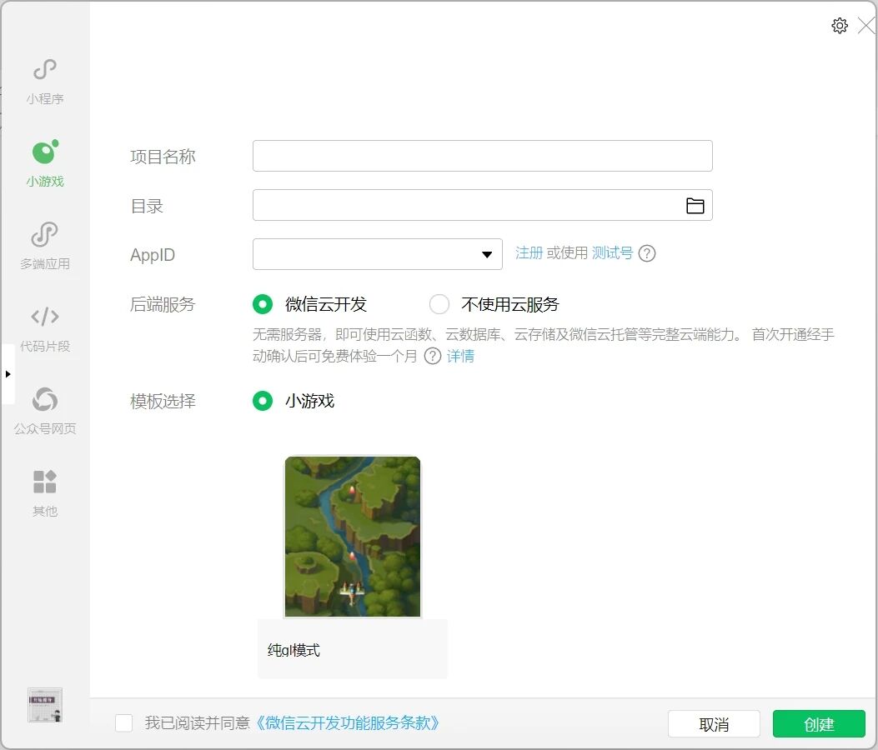The height and width of the screenshot is (750, 878).
Task: Open the AppID dropdown
Action: tap(378, 254)
